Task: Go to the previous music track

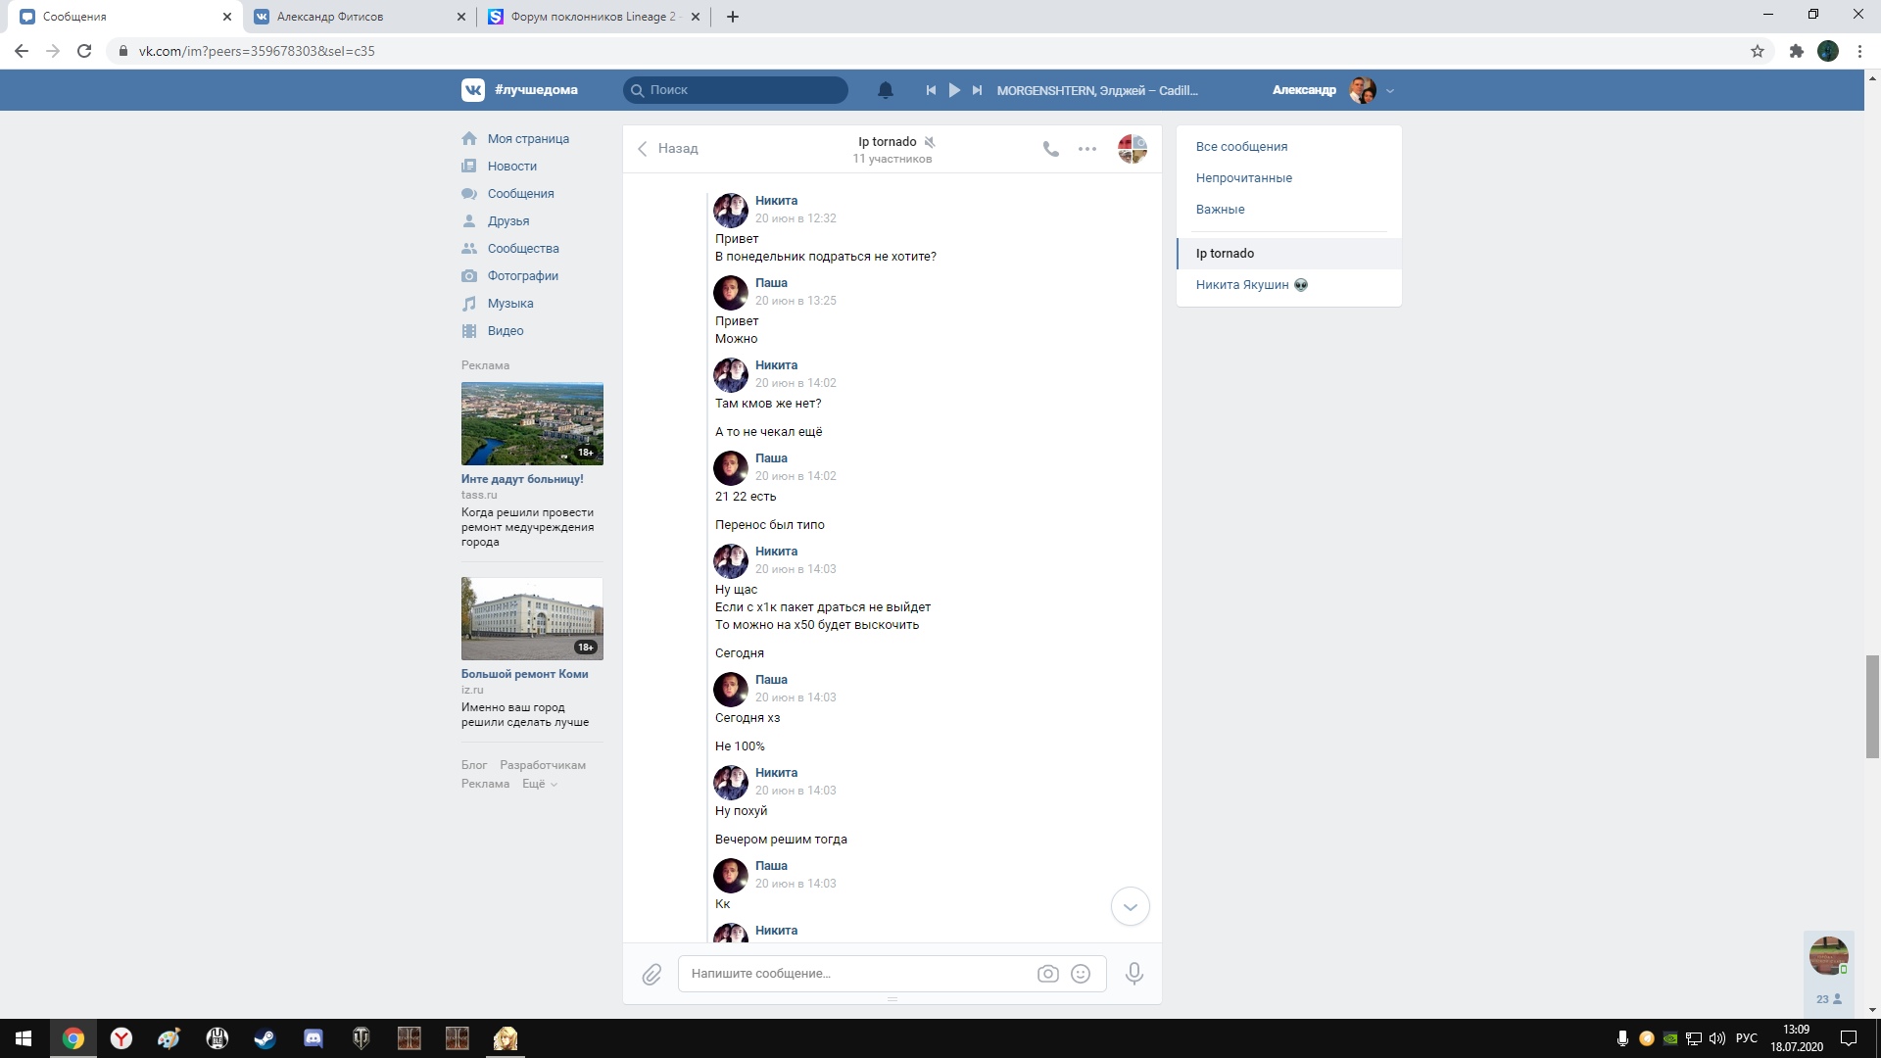Action: (931, 90)
